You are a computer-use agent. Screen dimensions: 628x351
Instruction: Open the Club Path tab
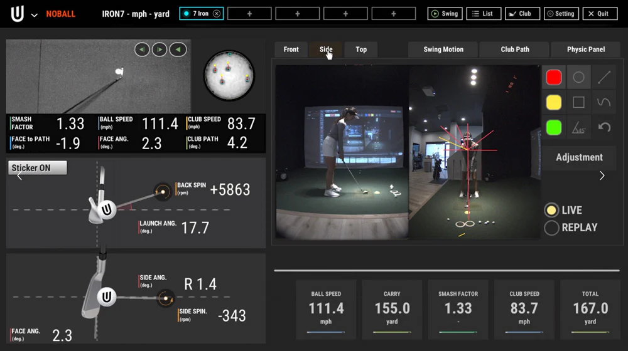(515, 49)
